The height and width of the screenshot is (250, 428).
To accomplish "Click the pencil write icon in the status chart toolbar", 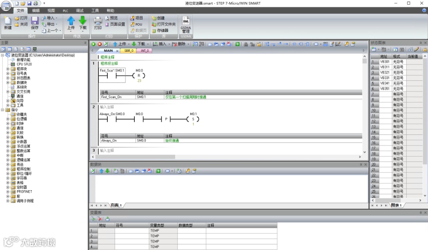I will pos(417,49).
